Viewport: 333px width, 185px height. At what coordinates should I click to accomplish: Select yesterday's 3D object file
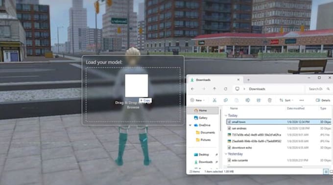[x=279, y=161]
